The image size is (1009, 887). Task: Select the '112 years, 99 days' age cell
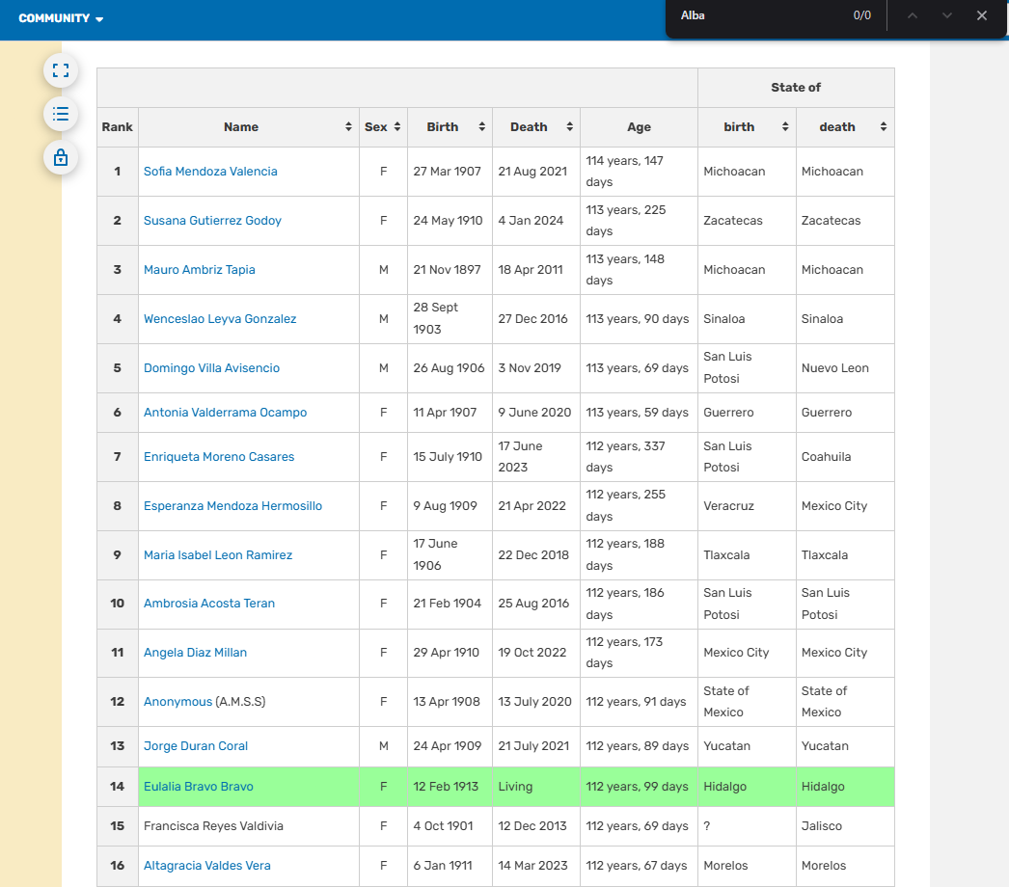click(639, 786)
